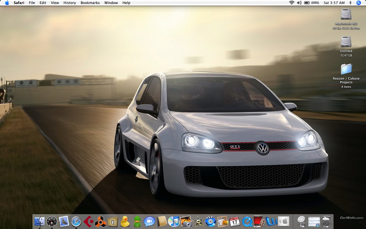Select the Reason / Cubase Projects folder
The height and width of the screenshot is (229, 366).
[x=346, y=69]
